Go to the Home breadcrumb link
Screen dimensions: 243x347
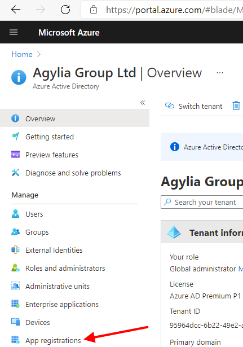point(22,54)
